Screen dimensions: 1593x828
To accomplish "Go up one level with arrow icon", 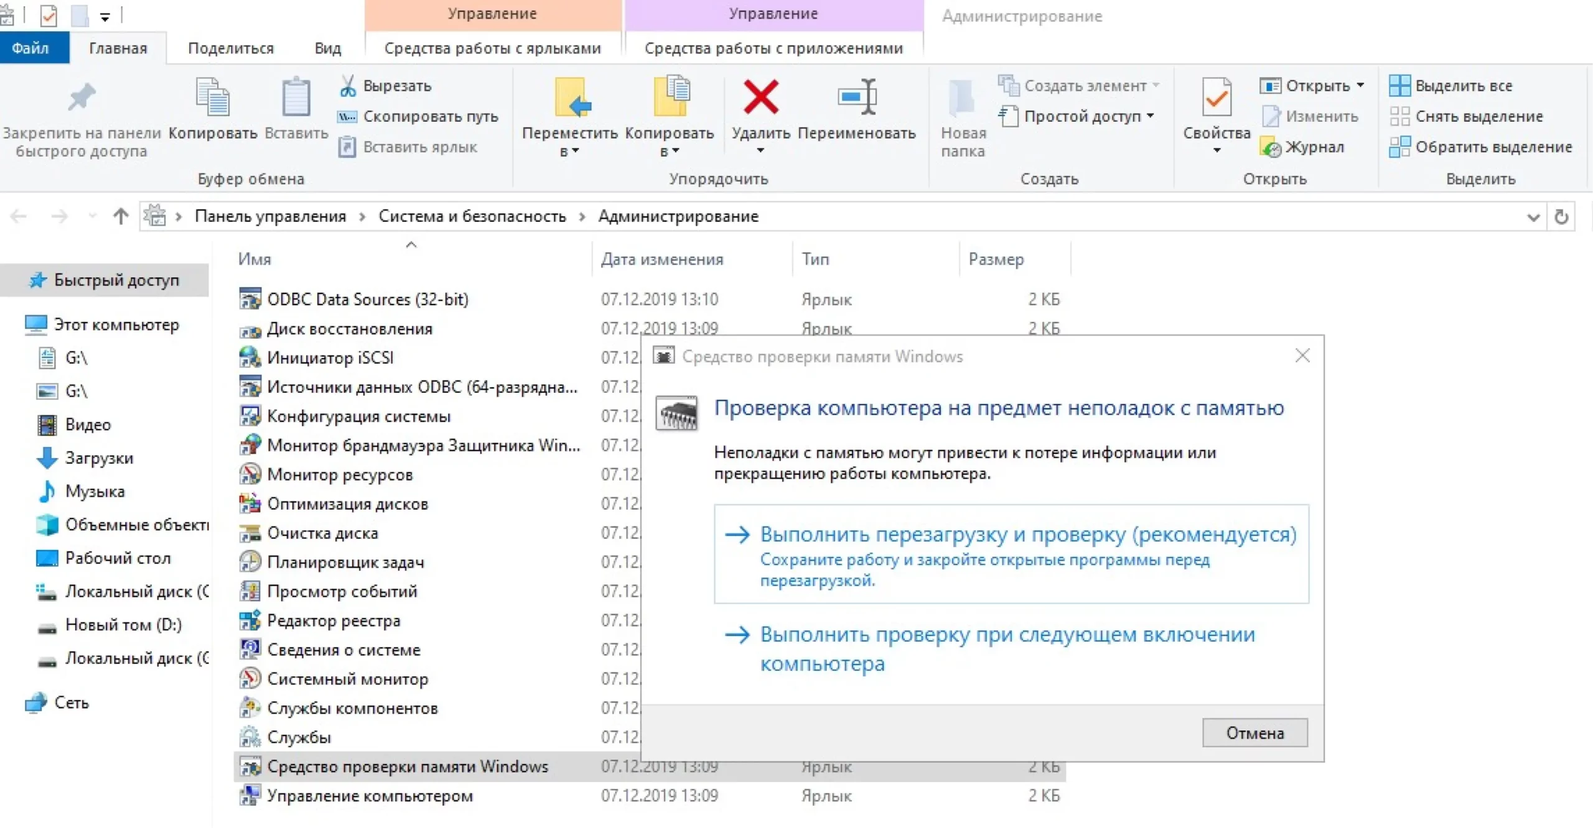I will (x=121, y=216).
